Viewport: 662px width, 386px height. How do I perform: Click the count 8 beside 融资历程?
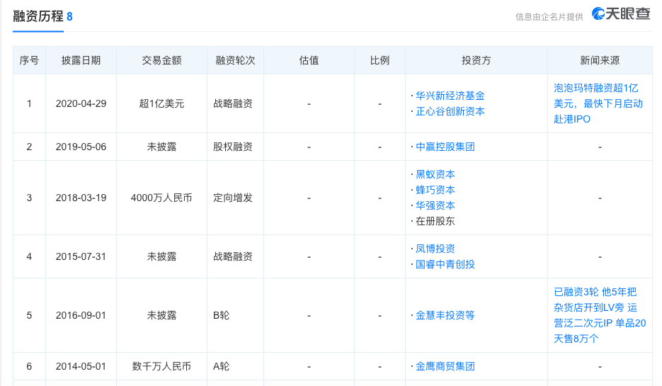(69, 17)
